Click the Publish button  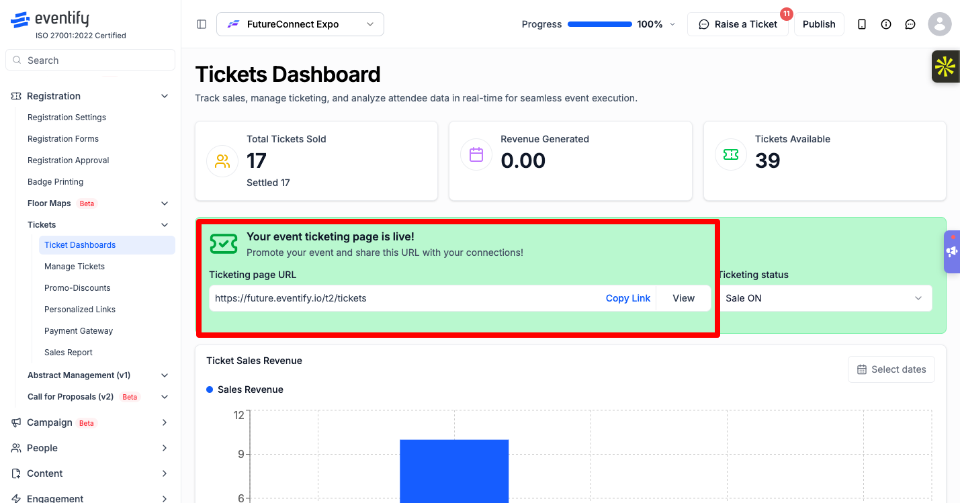coord(819,24)
